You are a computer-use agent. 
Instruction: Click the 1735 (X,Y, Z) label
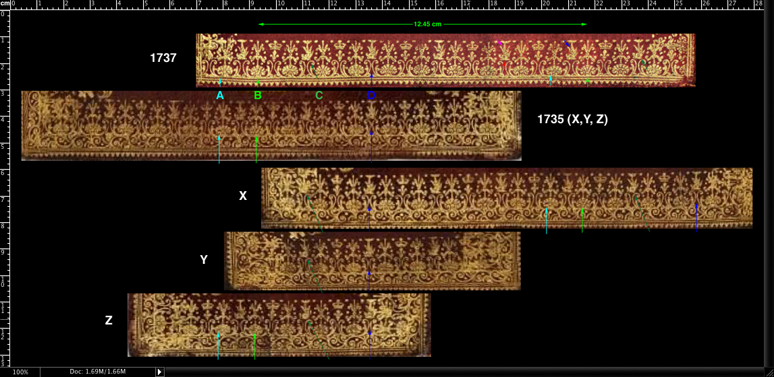tap(572, 119)
